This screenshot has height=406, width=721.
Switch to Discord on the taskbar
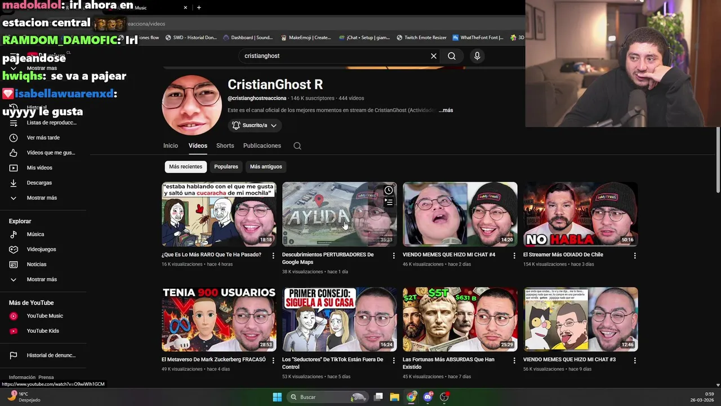tap(428, 397)
